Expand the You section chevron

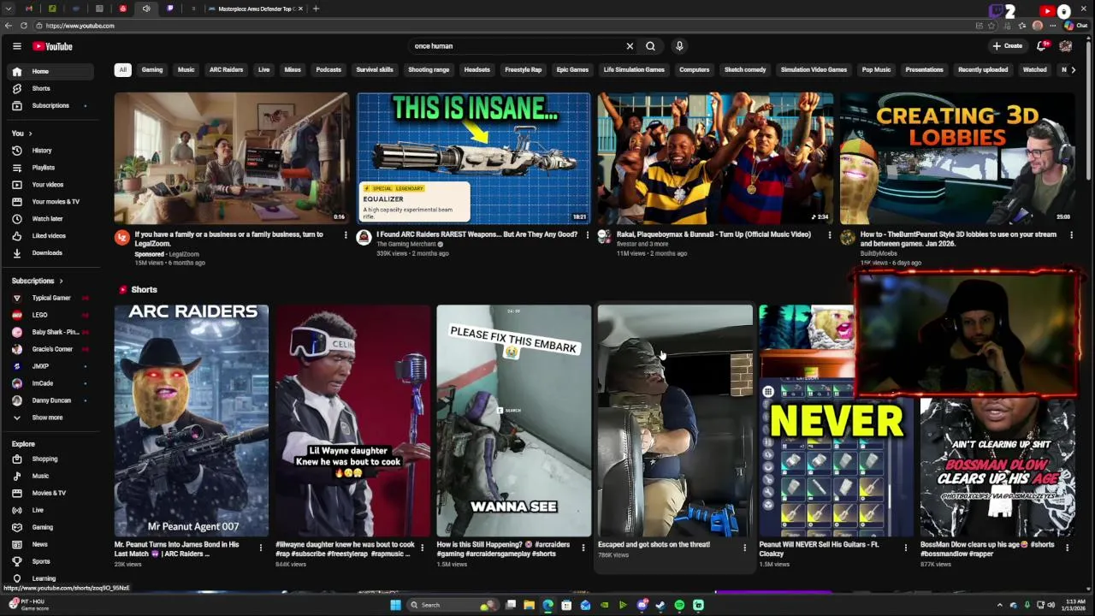30,133
